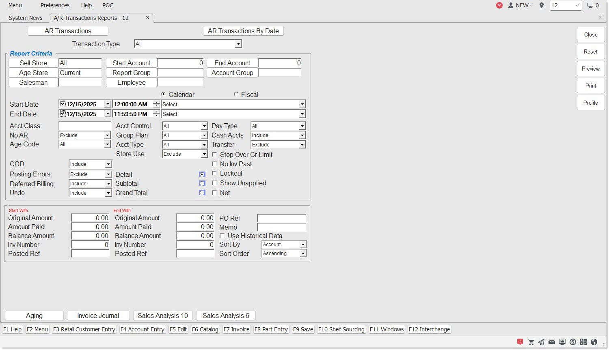Check the Use Historical Data box
Viewport: 609px width, 350px height.
coord(222,236)
